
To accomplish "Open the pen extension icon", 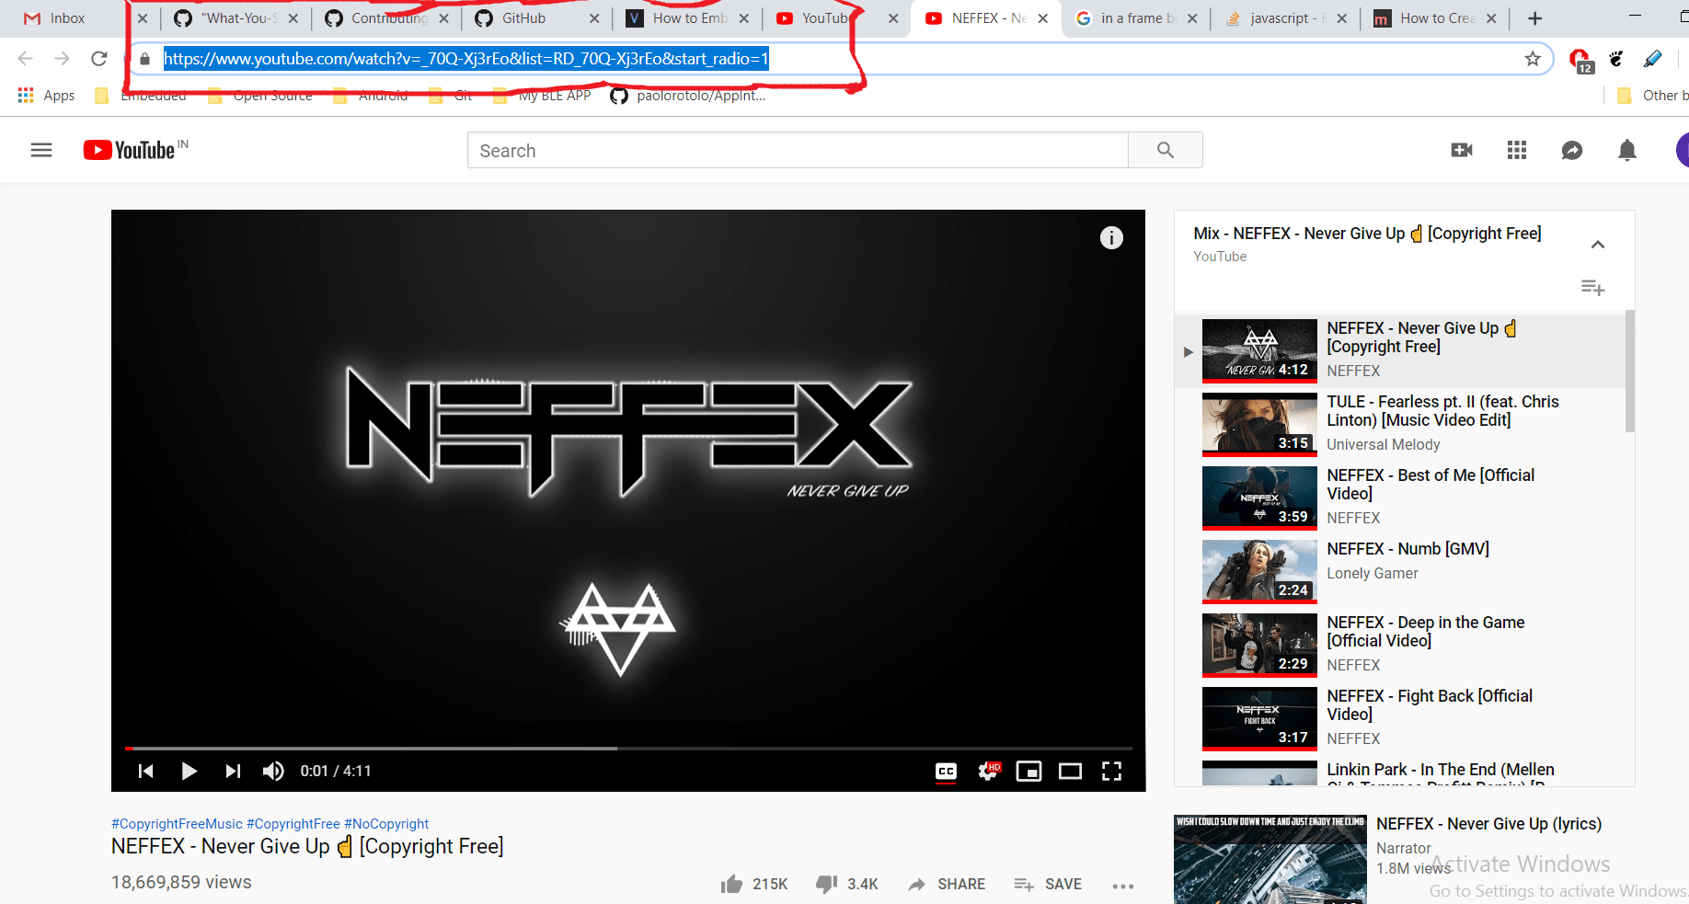I will click(x=1652, y=59).
